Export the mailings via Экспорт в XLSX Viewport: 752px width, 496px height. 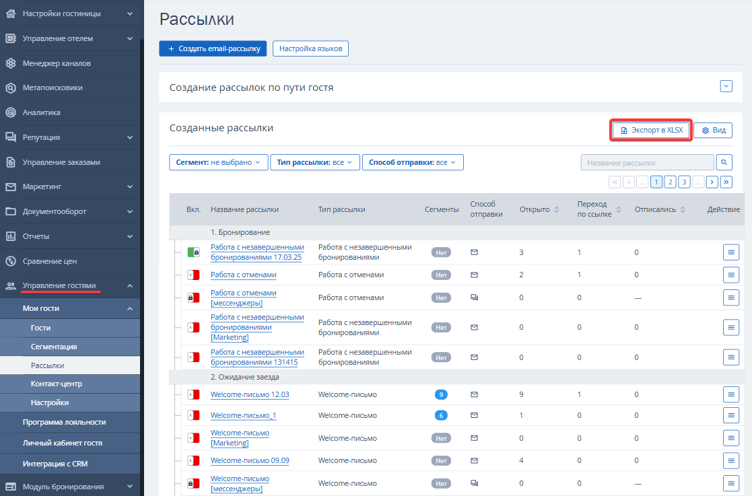(651, 130)
